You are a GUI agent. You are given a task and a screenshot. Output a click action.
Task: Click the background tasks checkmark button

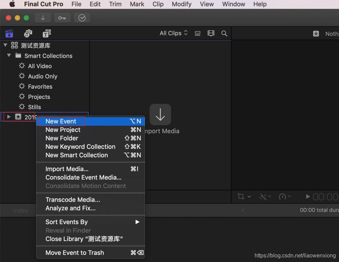[x=82, y=18]
